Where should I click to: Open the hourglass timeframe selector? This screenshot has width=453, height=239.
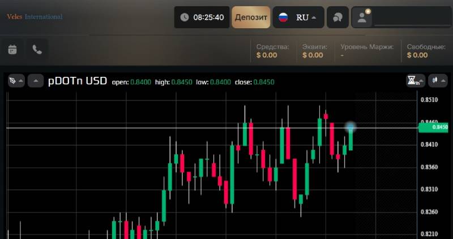(x=412, y=80)
